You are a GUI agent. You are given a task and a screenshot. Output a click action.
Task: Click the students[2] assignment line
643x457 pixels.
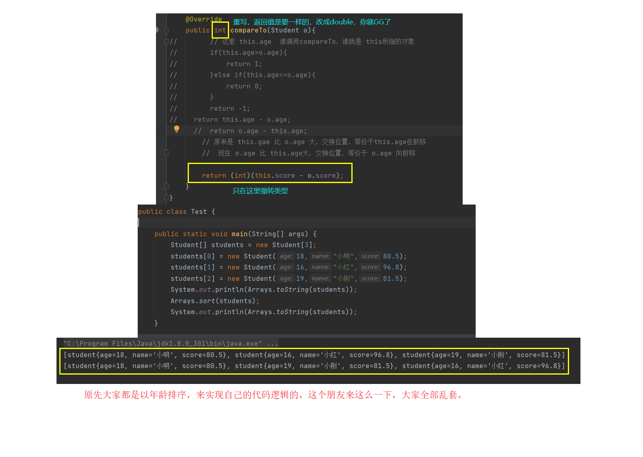click(x=289, y=279)
